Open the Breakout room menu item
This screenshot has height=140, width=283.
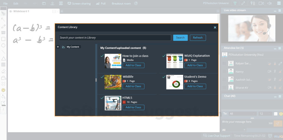click(121, 4)
